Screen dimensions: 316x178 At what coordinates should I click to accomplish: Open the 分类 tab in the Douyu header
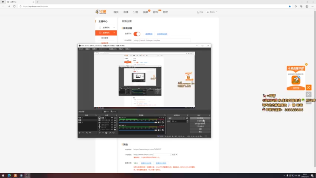(x=135, y=12)
